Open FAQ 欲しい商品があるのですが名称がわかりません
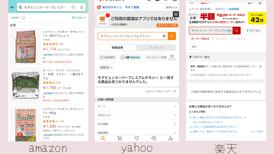The width and height of the screenshot is (274, 154). pos(219,120)
